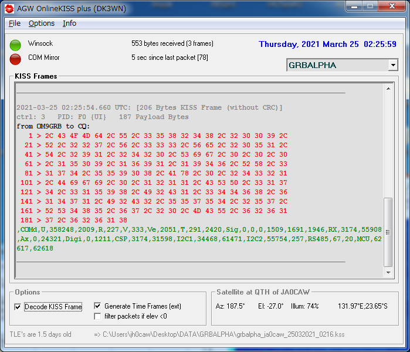Click hex row starting with '1 >'
Screen dimensions: 410x352
point(158,136)
